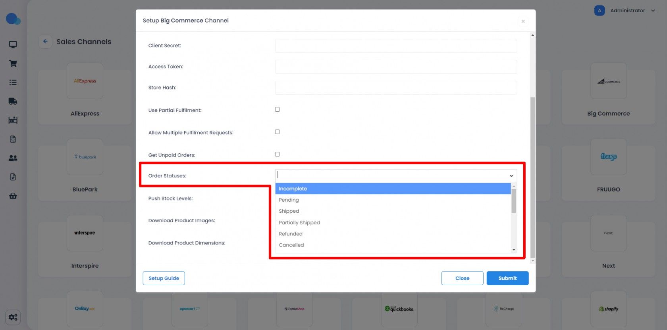Open the users icon in sidebar

(x=13, y=158)
